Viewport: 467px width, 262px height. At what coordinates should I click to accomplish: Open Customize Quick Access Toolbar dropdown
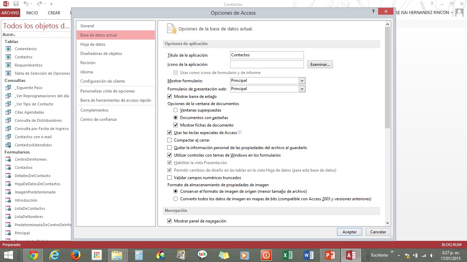point(51,4)
